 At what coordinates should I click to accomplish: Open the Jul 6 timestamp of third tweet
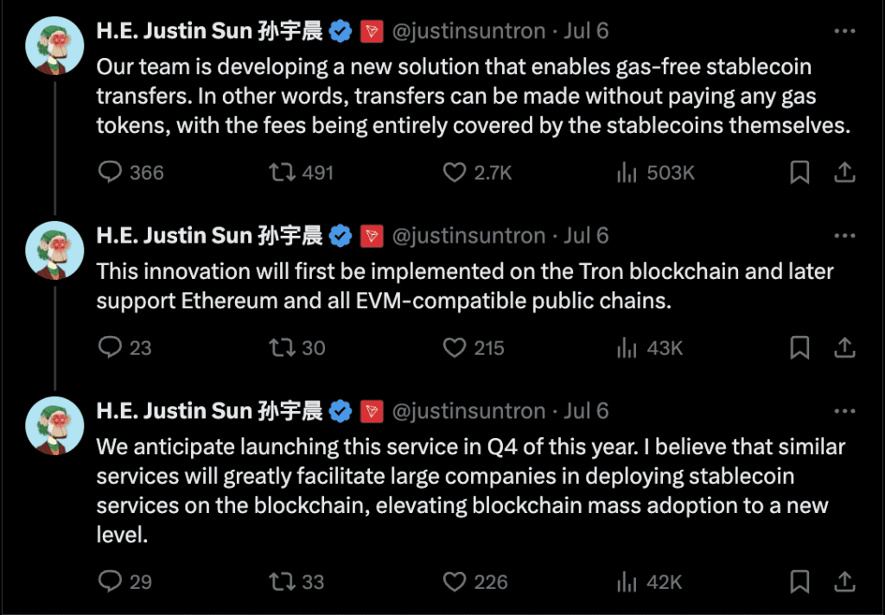click(x=586, y=411)
